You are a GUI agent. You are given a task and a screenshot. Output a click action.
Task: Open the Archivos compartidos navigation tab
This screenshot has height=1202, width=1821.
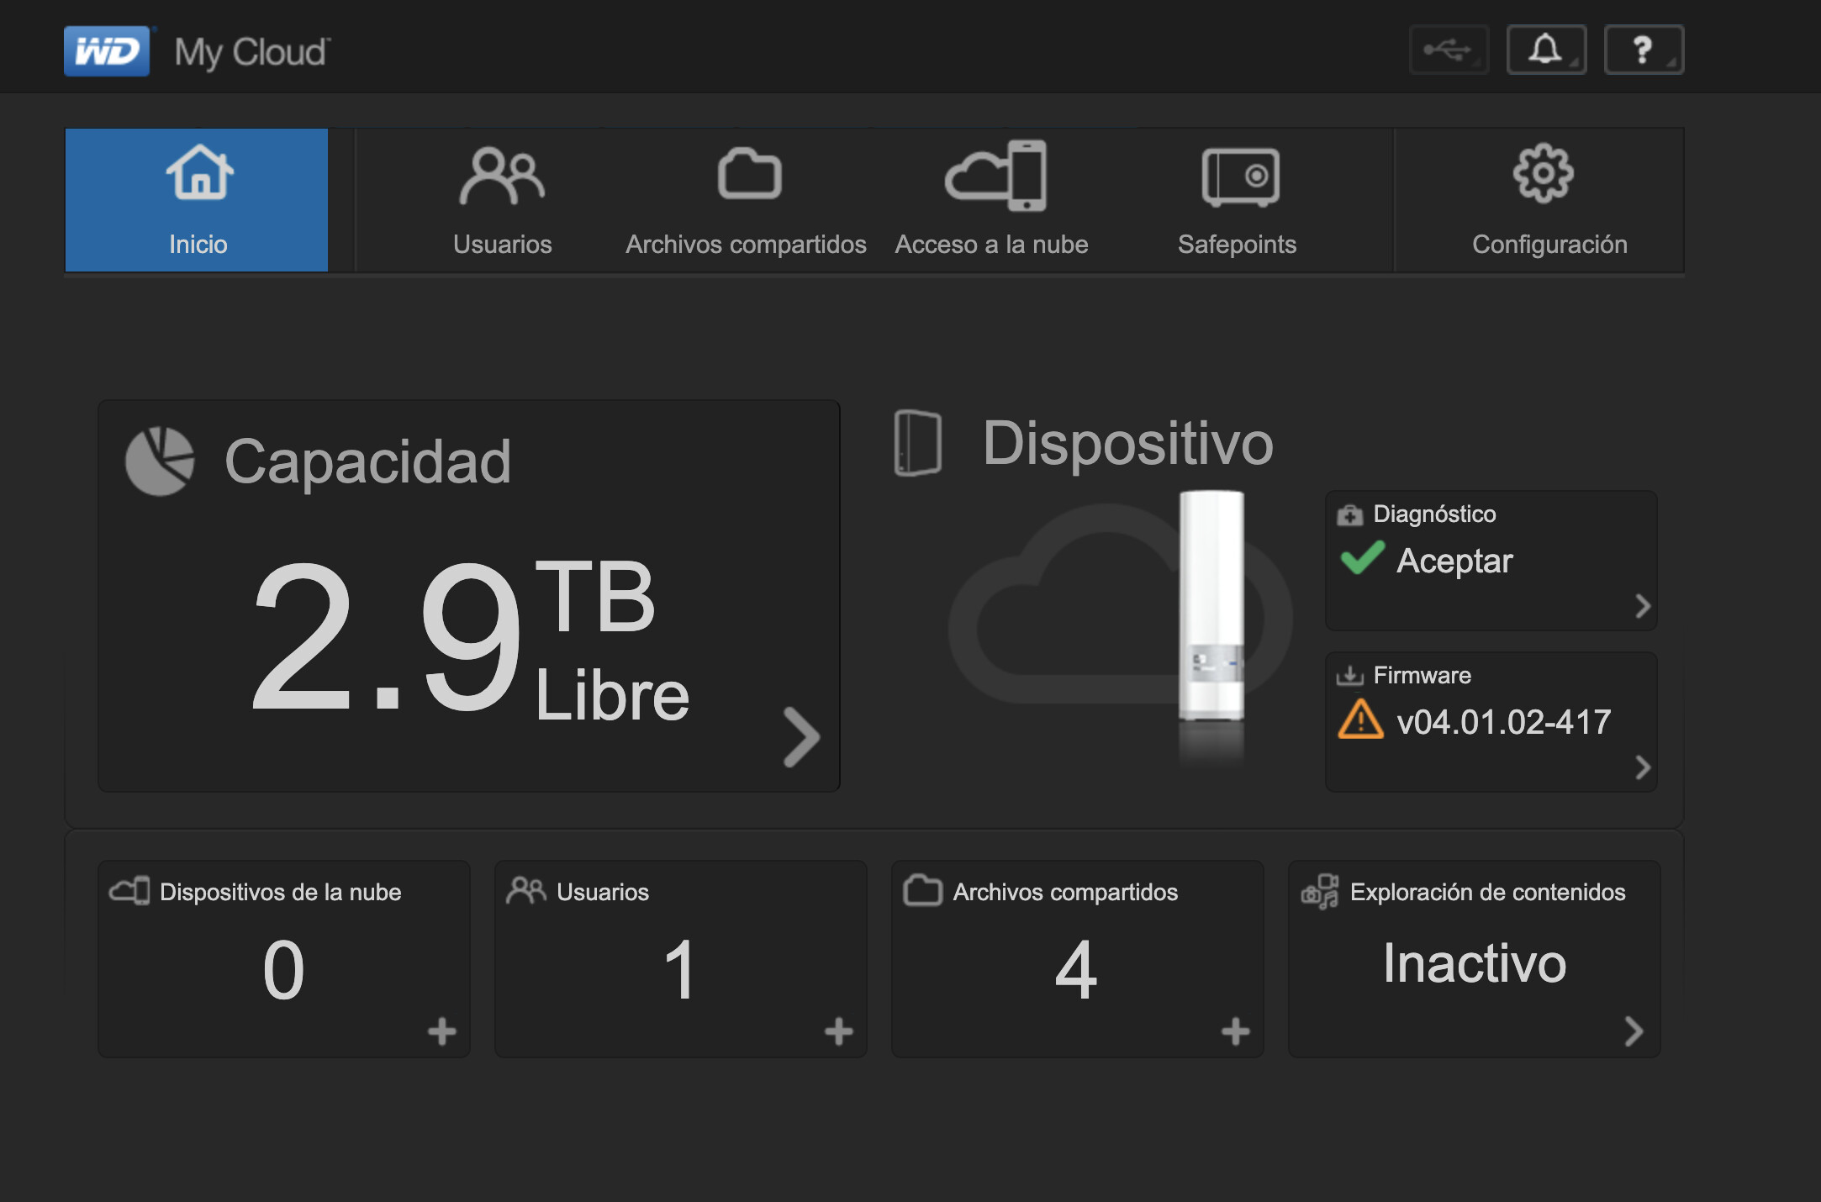coord(747,200)
